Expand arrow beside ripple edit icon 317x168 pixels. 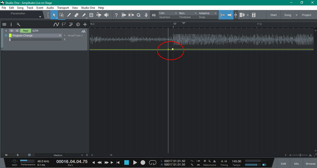(248, 15)
